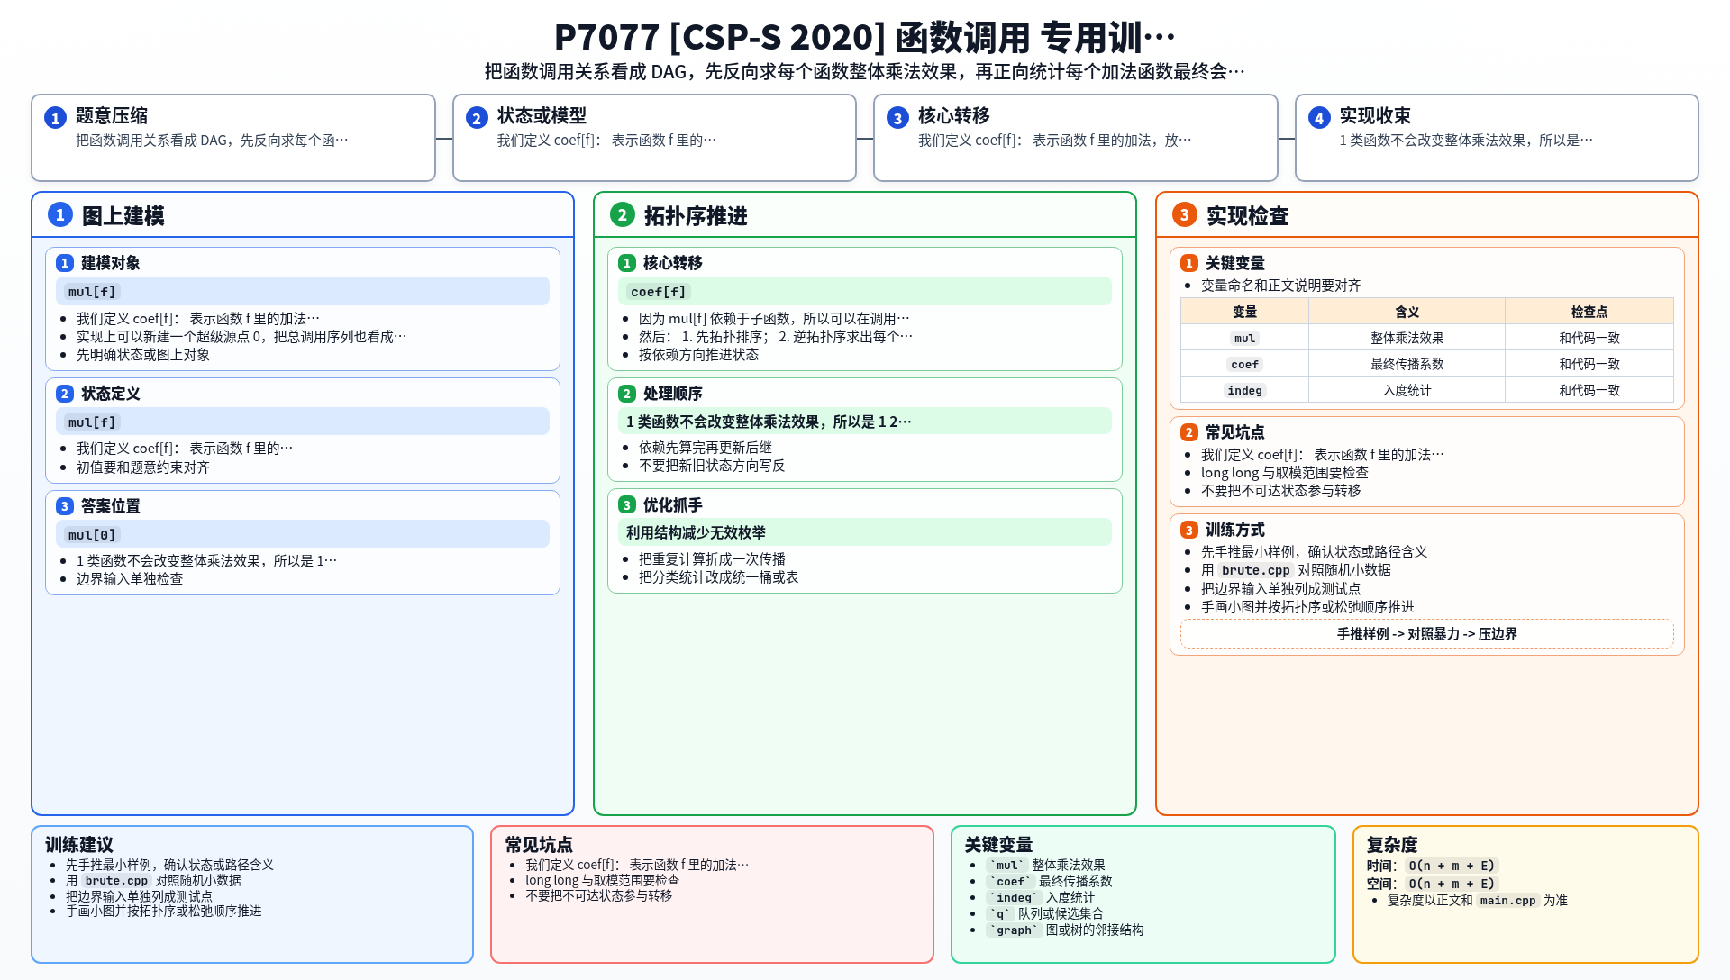Click the blue 2 badge next to 状态定义
Image resolution: width=1730 pixels, height=980 pixels.
65,394
